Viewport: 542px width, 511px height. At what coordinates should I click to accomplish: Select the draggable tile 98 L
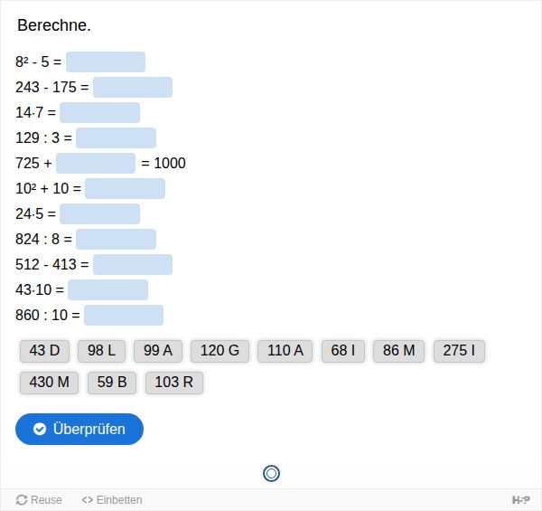101,351
